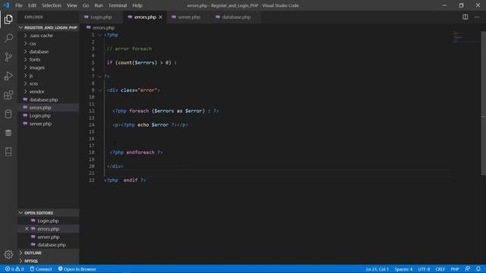Viewport: 486px width, 273px height.
Task: Click the errors and warnings count in status bar
Action: pos(14,269)
